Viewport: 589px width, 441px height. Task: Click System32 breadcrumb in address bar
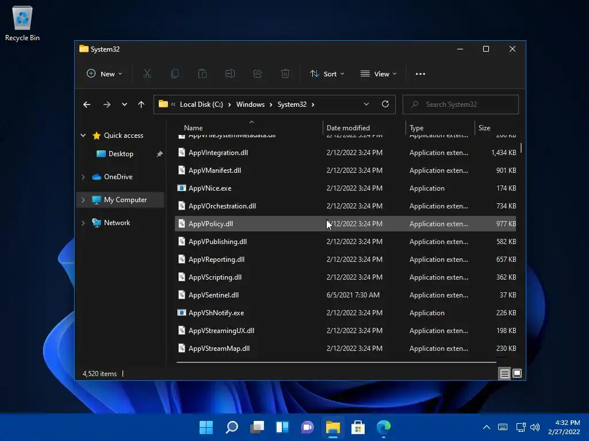pyautogui.click(x=292, y=105)
